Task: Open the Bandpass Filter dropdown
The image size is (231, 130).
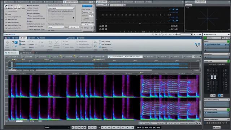Action: 88,12
